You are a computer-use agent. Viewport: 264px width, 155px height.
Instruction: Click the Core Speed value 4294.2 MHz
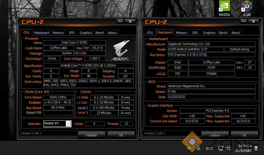click(58, 97)
